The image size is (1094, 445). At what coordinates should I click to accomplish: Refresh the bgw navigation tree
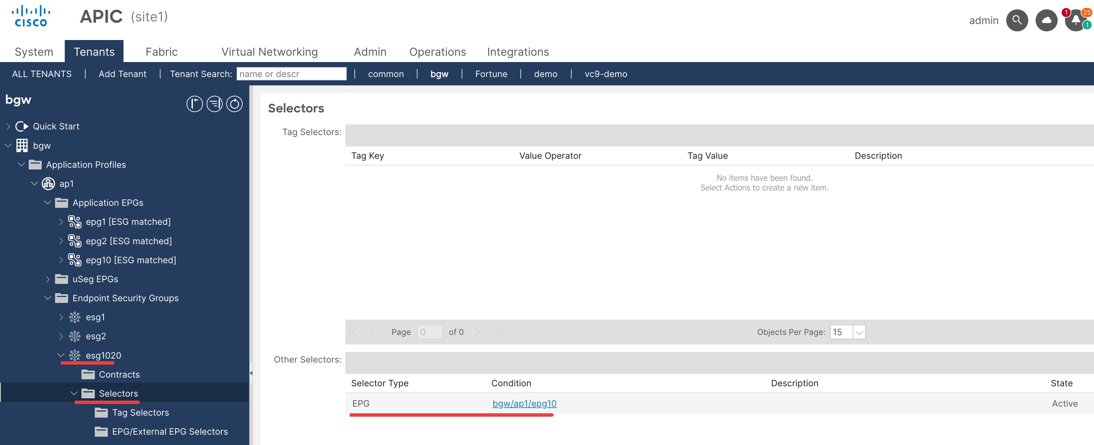click(234, 104)
